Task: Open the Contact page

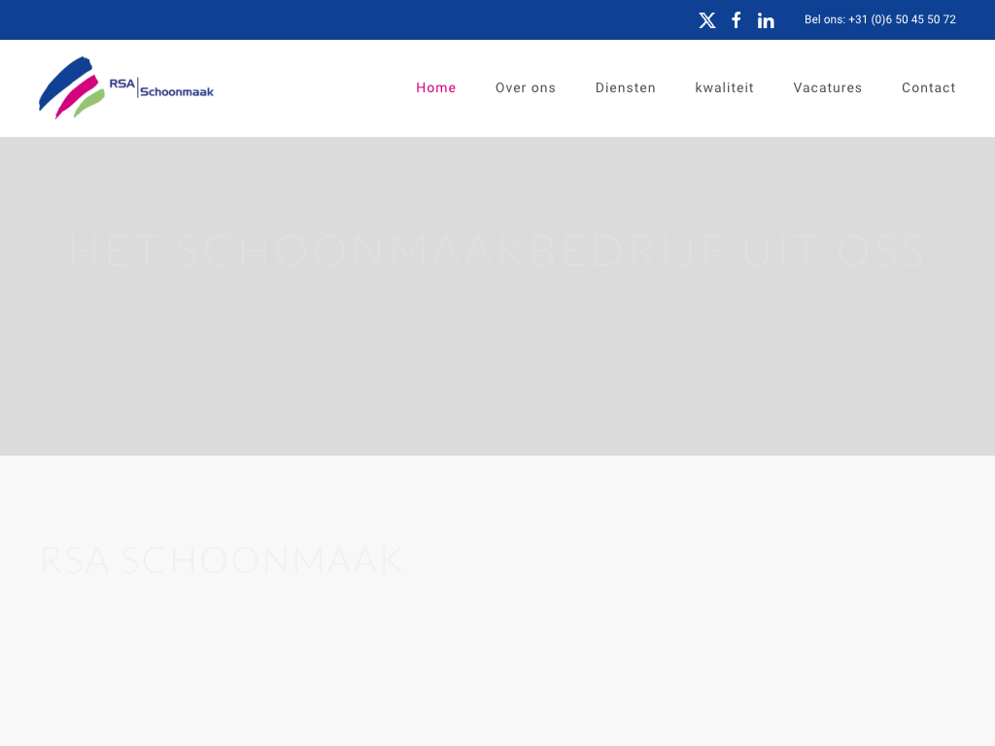Action: pos(929,88)
